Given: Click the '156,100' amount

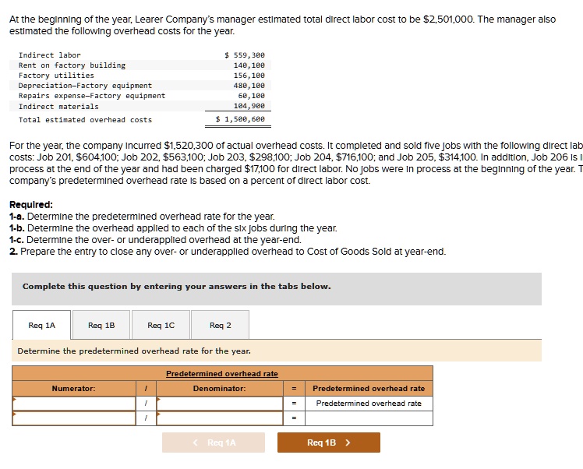Looking at the screenshot, I should [249, 75].
